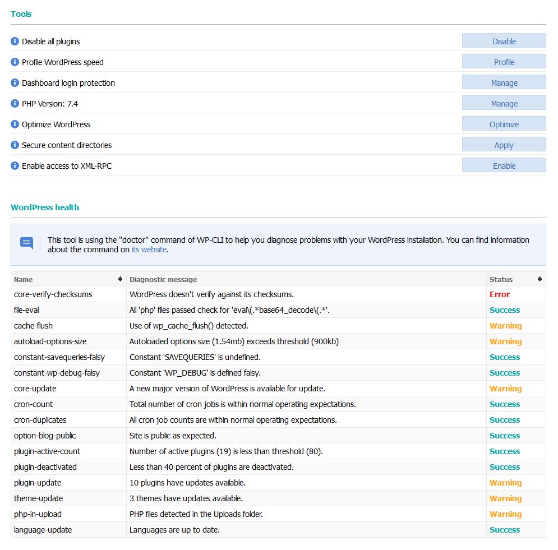Open the info icon for Profile WordPress speed

14,62
